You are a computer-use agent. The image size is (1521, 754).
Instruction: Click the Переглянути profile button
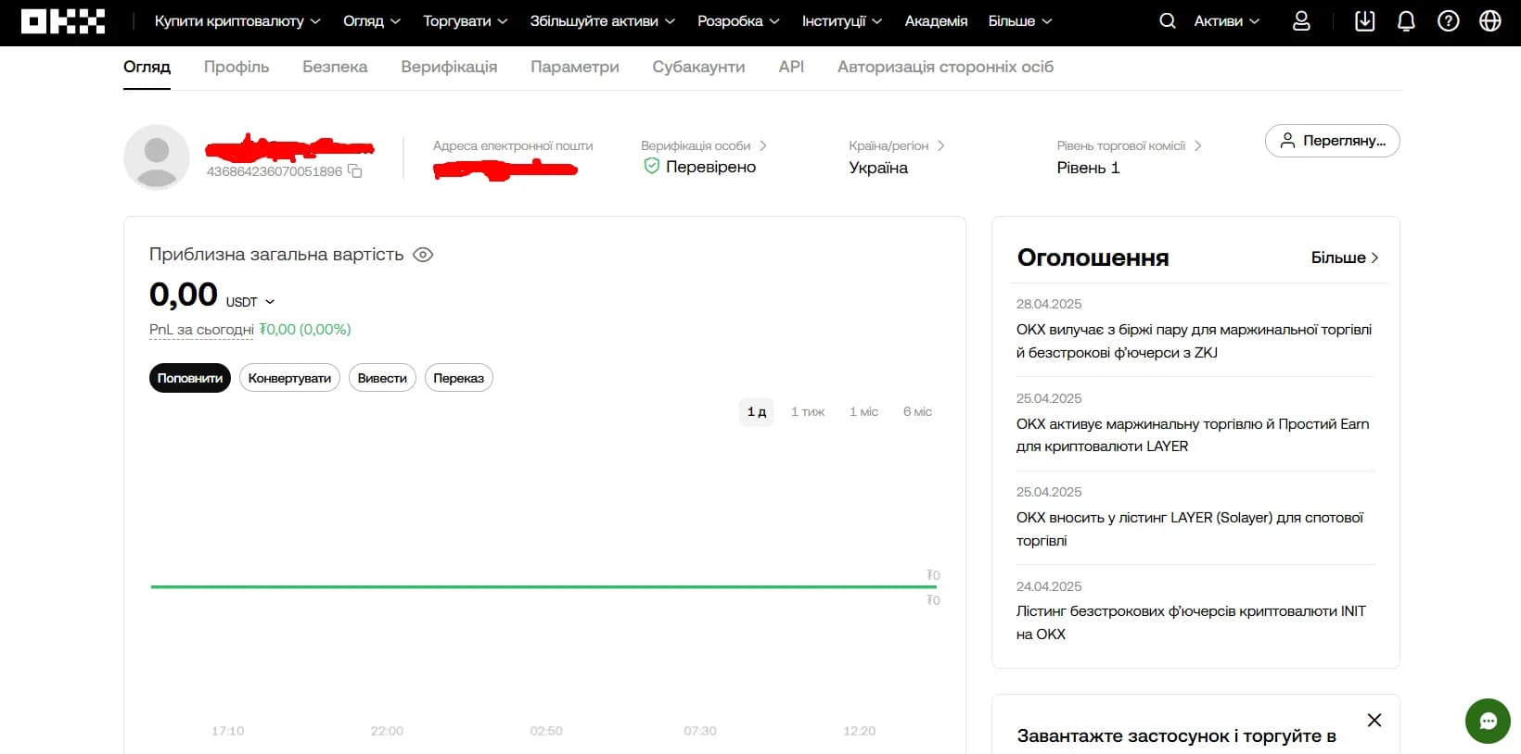pos(1332,141)
